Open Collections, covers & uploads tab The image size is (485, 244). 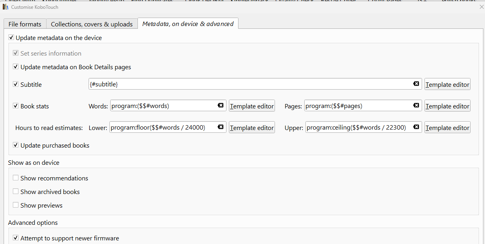(92, 24)
